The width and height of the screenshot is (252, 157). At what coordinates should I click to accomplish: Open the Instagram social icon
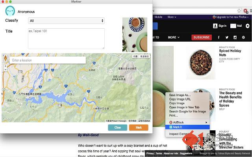tap(235, 37)
